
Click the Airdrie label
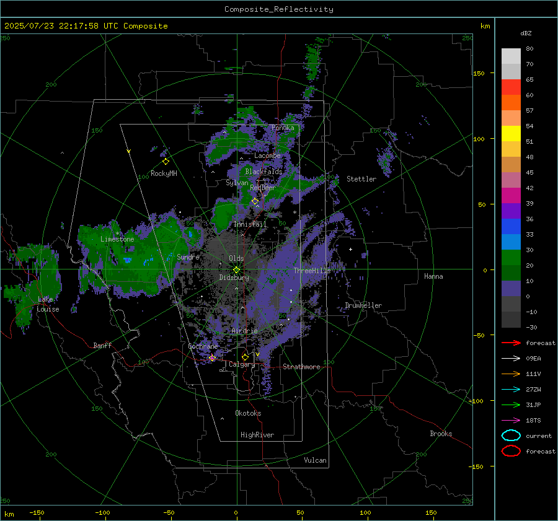(x=244, y=331)
